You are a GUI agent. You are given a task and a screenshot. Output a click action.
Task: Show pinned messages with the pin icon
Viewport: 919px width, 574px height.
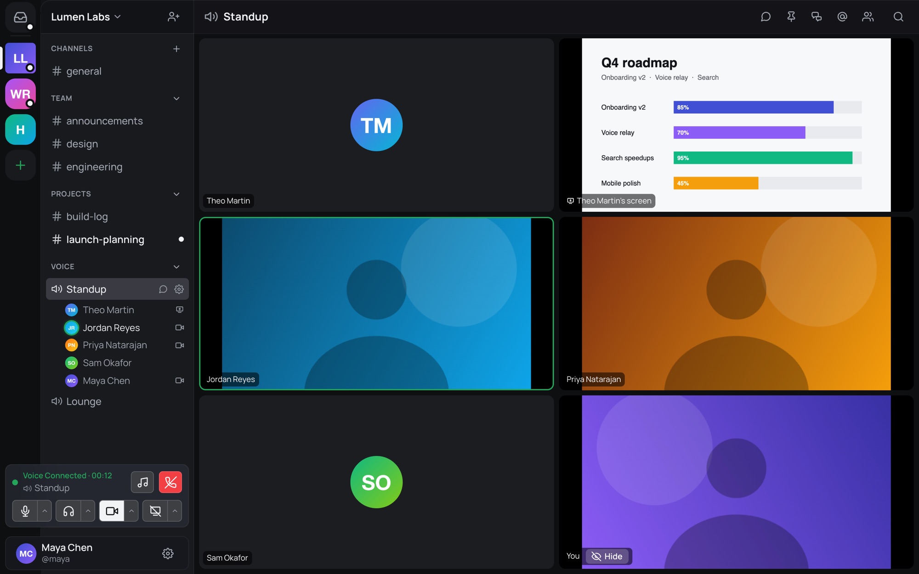tap(791, 17)
